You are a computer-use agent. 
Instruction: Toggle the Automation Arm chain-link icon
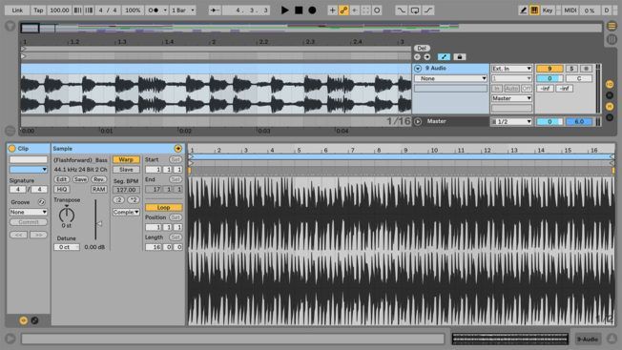coord(343,10)
